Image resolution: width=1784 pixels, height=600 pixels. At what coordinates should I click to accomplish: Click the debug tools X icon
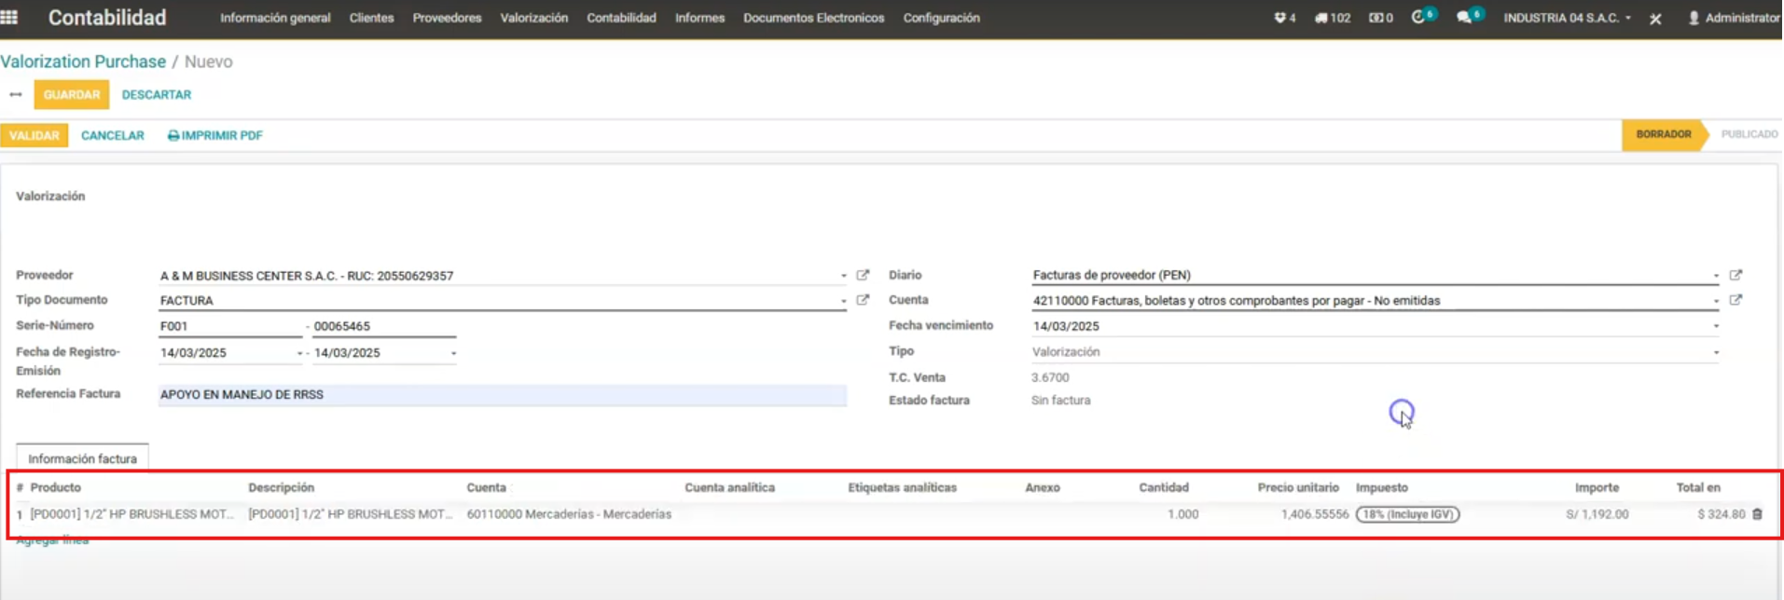[x=1655, y=19]
